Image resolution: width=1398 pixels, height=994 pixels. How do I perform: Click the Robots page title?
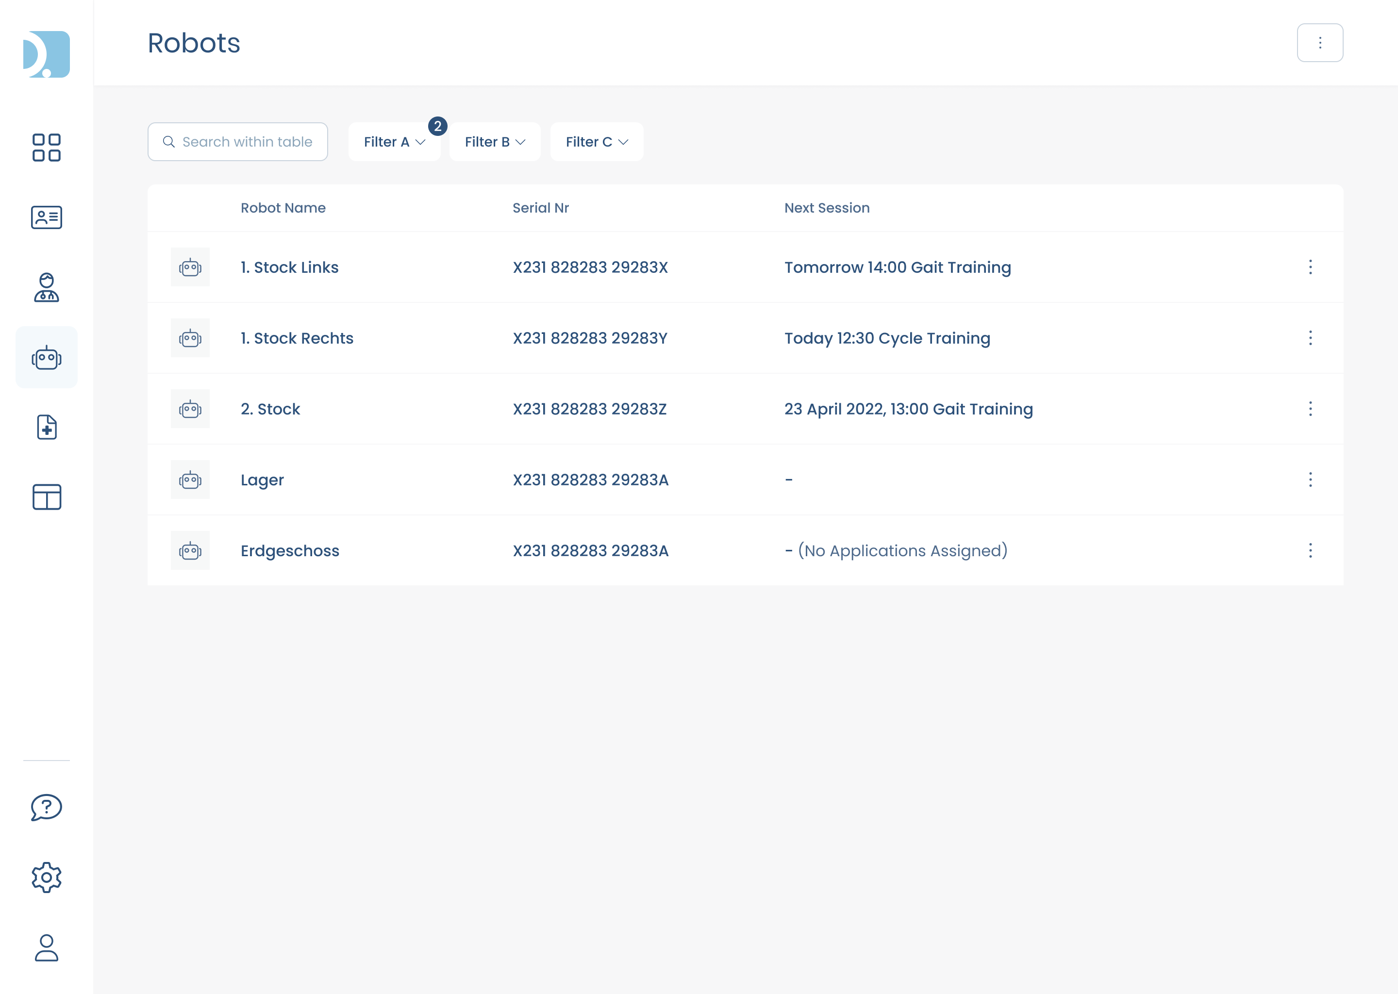point(193,43)
